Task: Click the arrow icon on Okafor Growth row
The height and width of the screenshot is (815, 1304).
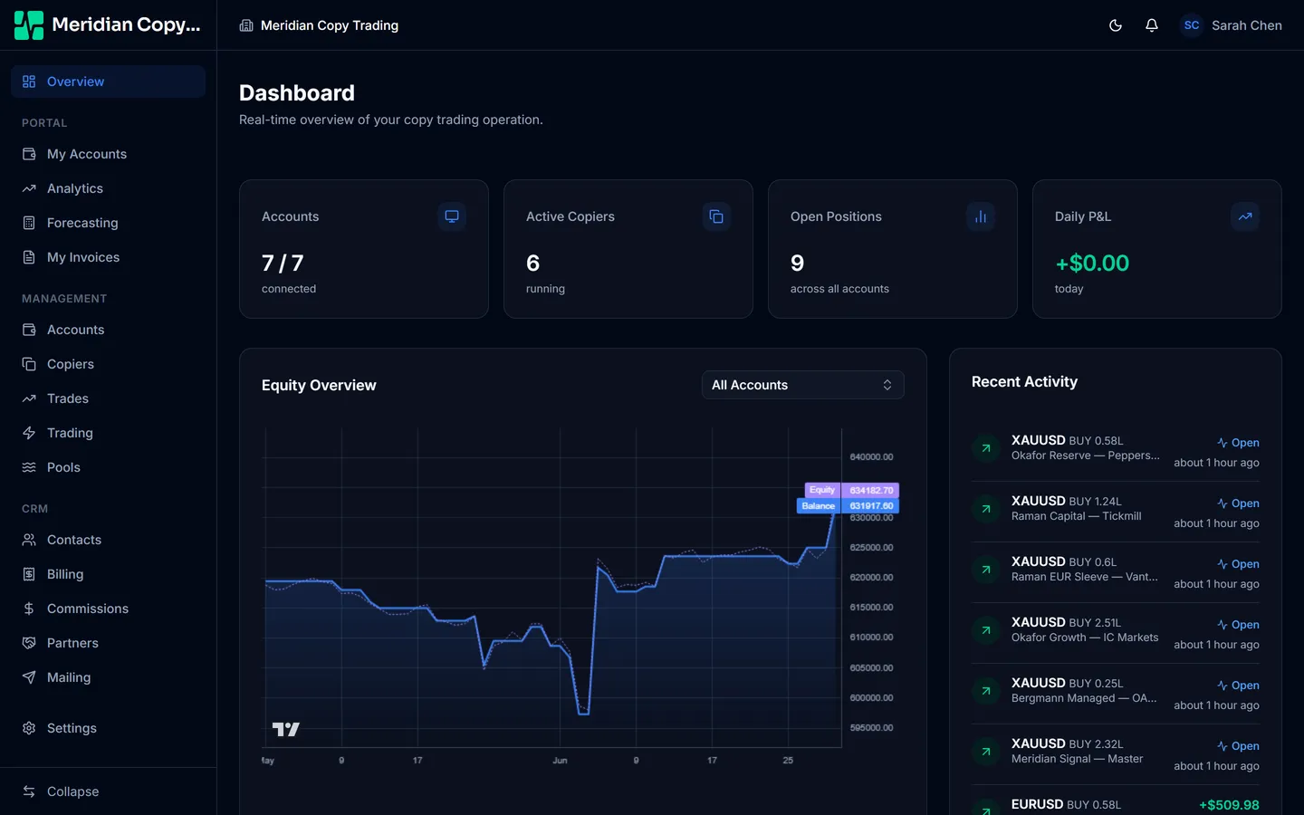Action: (986, 630)
